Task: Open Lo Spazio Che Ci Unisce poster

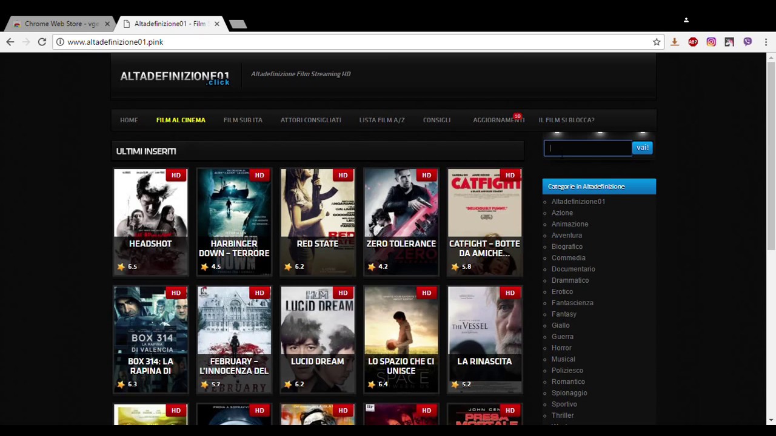Action: tap(401, 340)
